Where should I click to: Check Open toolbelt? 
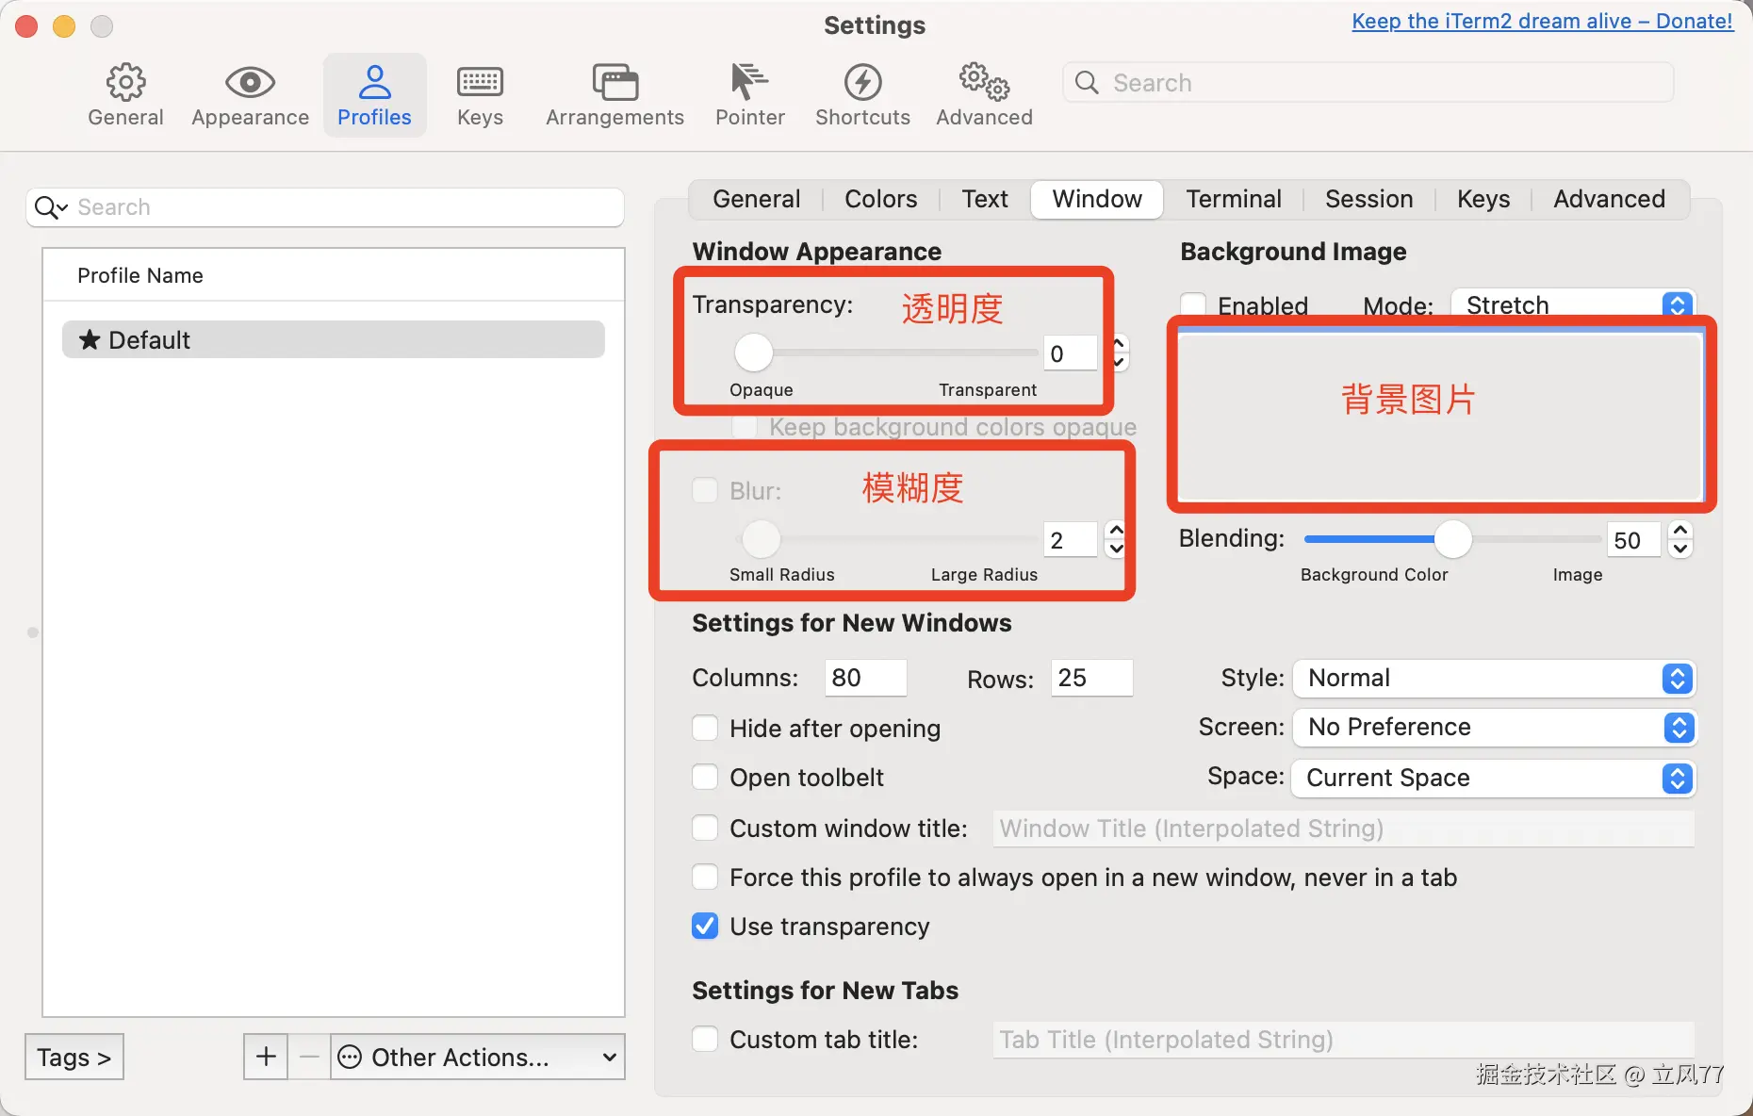[x=705, y=777]
